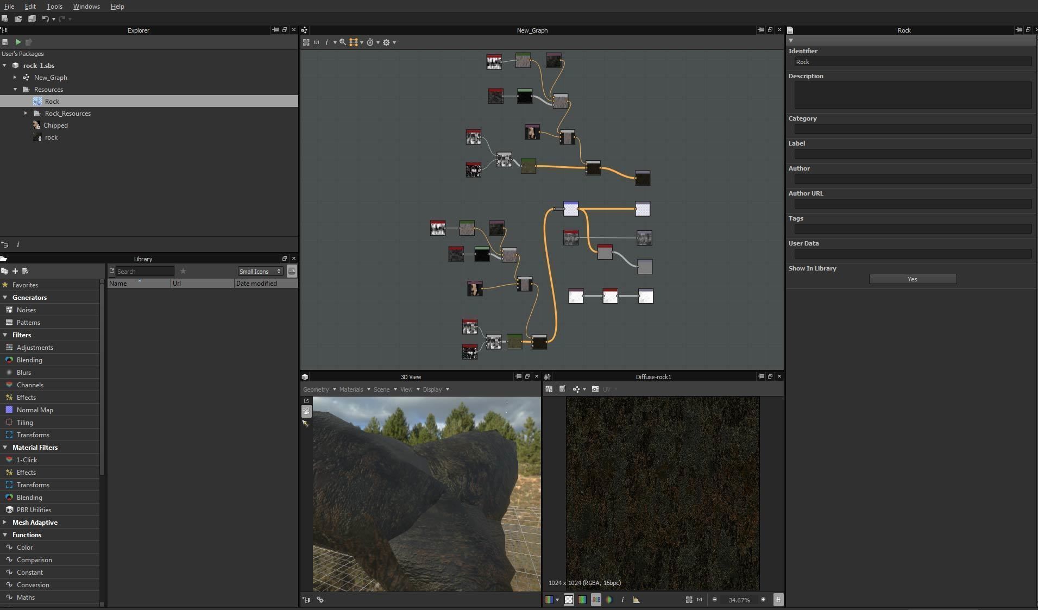The image size is (1038, 610).
Task: Click the Library search field
Action: coord(144,271)
